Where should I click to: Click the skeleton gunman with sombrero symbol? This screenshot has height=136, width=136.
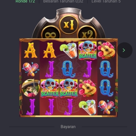click(x=31, y=88)
